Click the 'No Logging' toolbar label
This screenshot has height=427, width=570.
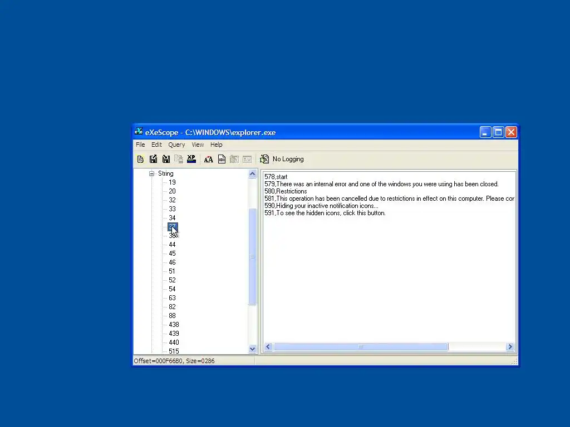tap(288, 159)
